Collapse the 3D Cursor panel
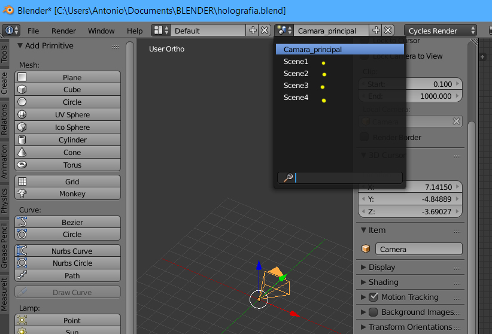The height and width of the screenshot is (334, 492). coord(364,155)
